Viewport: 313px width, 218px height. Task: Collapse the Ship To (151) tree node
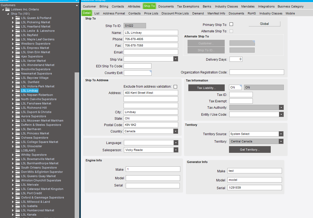8,14
